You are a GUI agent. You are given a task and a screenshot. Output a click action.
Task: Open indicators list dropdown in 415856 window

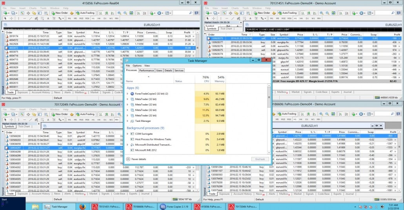click(155, 13)
